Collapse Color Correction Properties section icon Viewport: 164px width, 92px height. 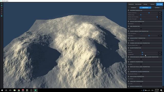click(x=129, y=31)
